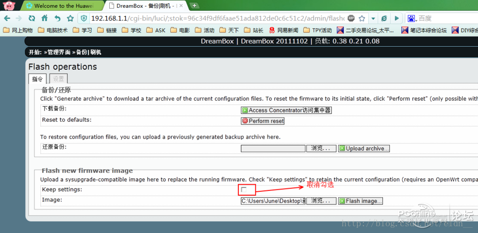
Task: Click the 还原备份 file path field
Action: point(273,148)
